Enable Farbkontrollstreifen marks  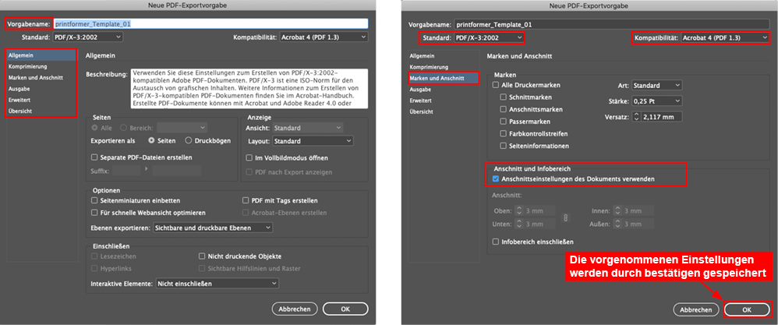coord(504,134)
